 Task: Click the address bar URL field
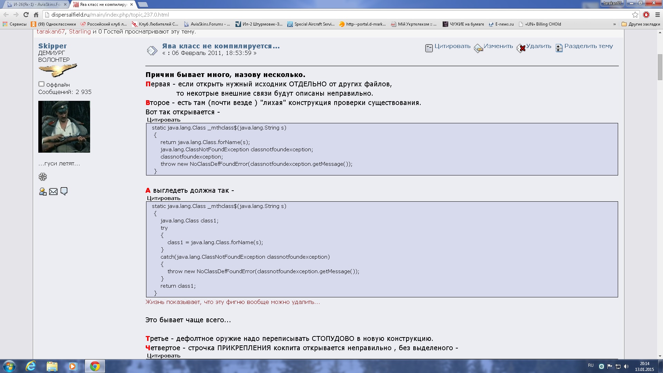click(311, 15)
